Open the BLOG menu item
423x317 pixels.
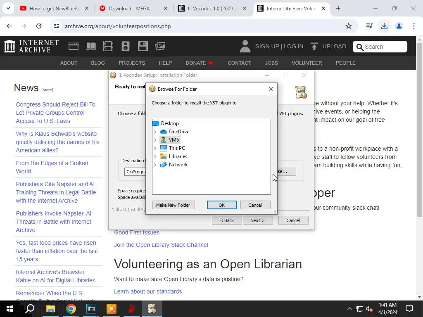coord(98,63)
